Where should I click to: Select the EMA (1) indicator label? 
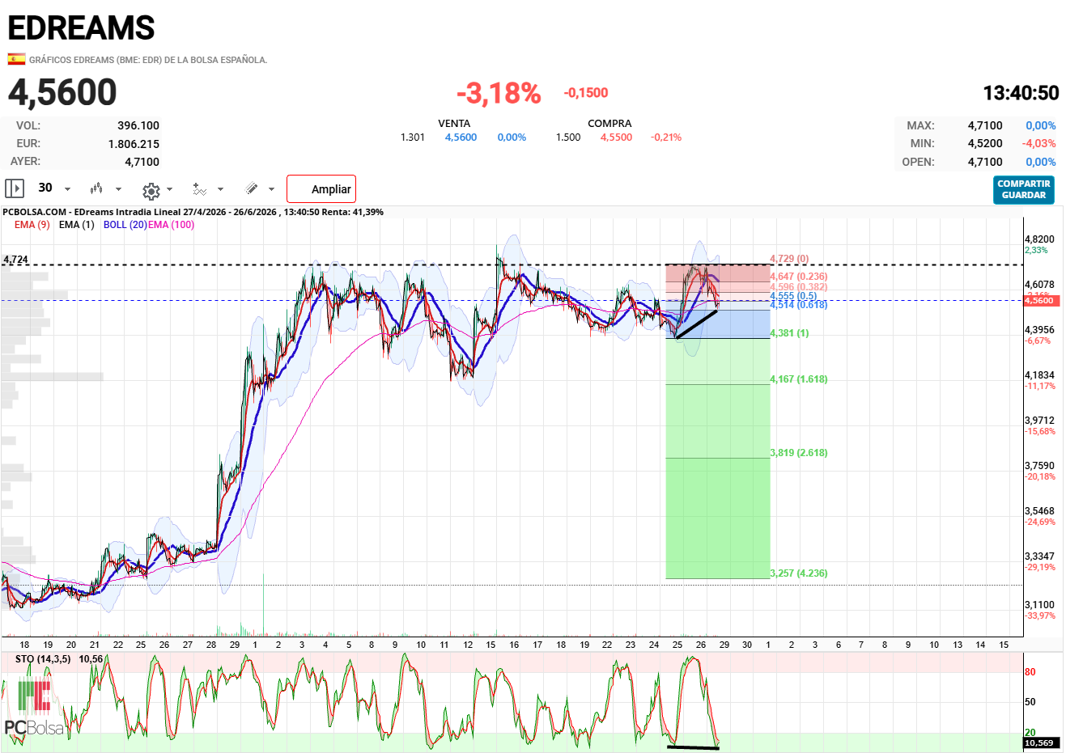tap(77, 225)
